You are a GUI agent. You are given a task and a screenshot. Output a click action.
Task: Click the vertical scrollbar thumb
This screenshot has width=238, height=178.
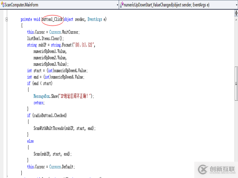(236, 83)
